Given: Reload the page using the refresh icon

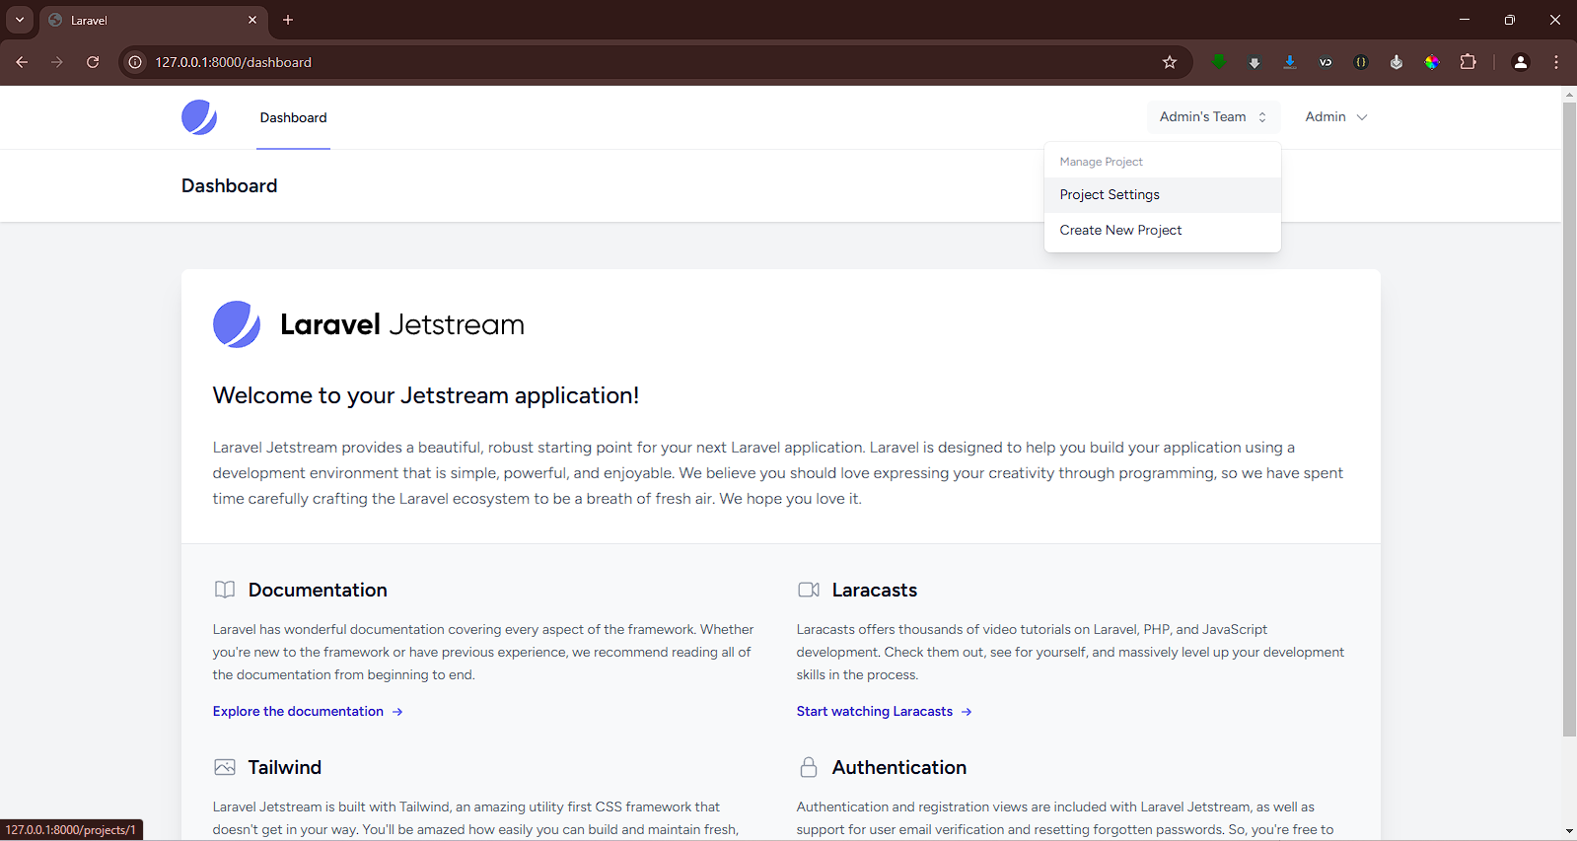Looking at the screenshot, I should click(x=93, y=62).
